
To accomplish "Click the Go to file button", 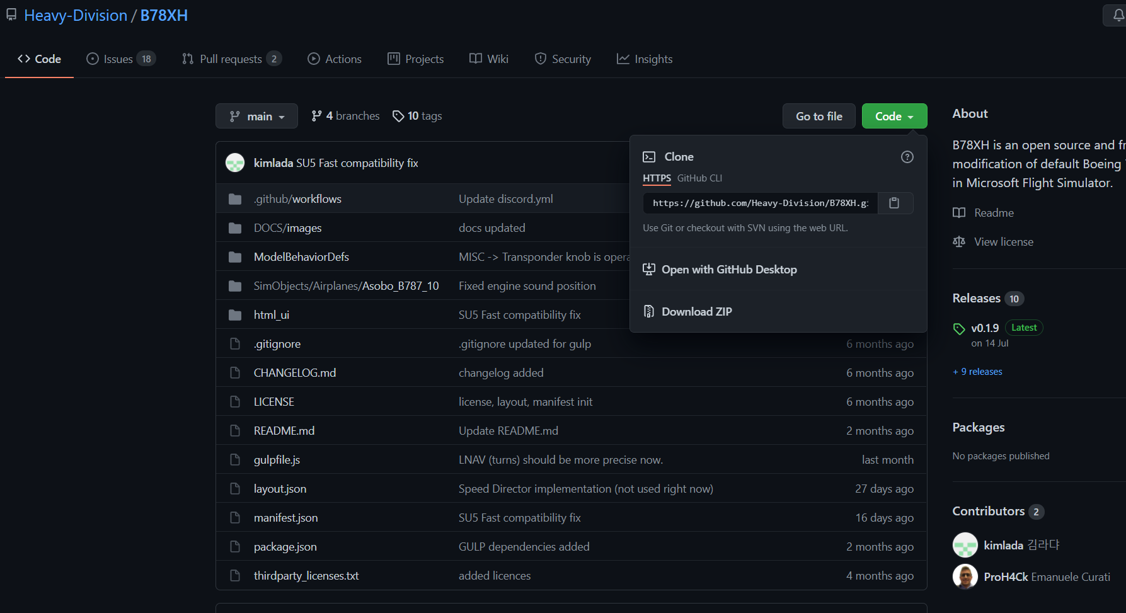I will click(x=819, y=116).
